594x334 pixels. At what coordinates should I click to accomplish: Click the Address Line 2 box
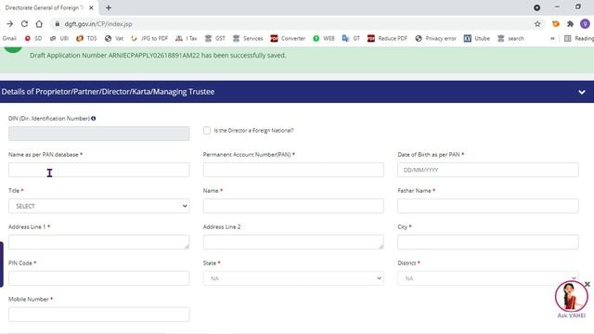[293, 242]
